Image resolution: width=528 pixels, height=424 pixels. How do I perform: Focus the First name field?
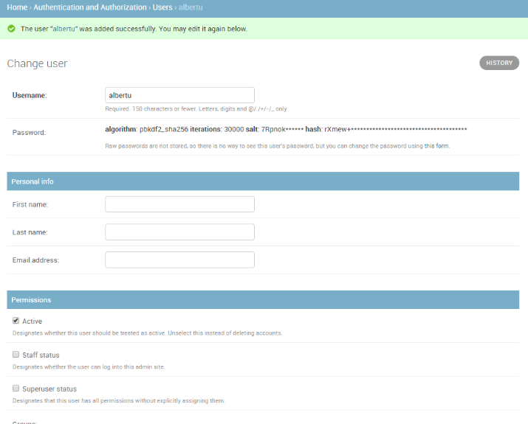[179, 204]
